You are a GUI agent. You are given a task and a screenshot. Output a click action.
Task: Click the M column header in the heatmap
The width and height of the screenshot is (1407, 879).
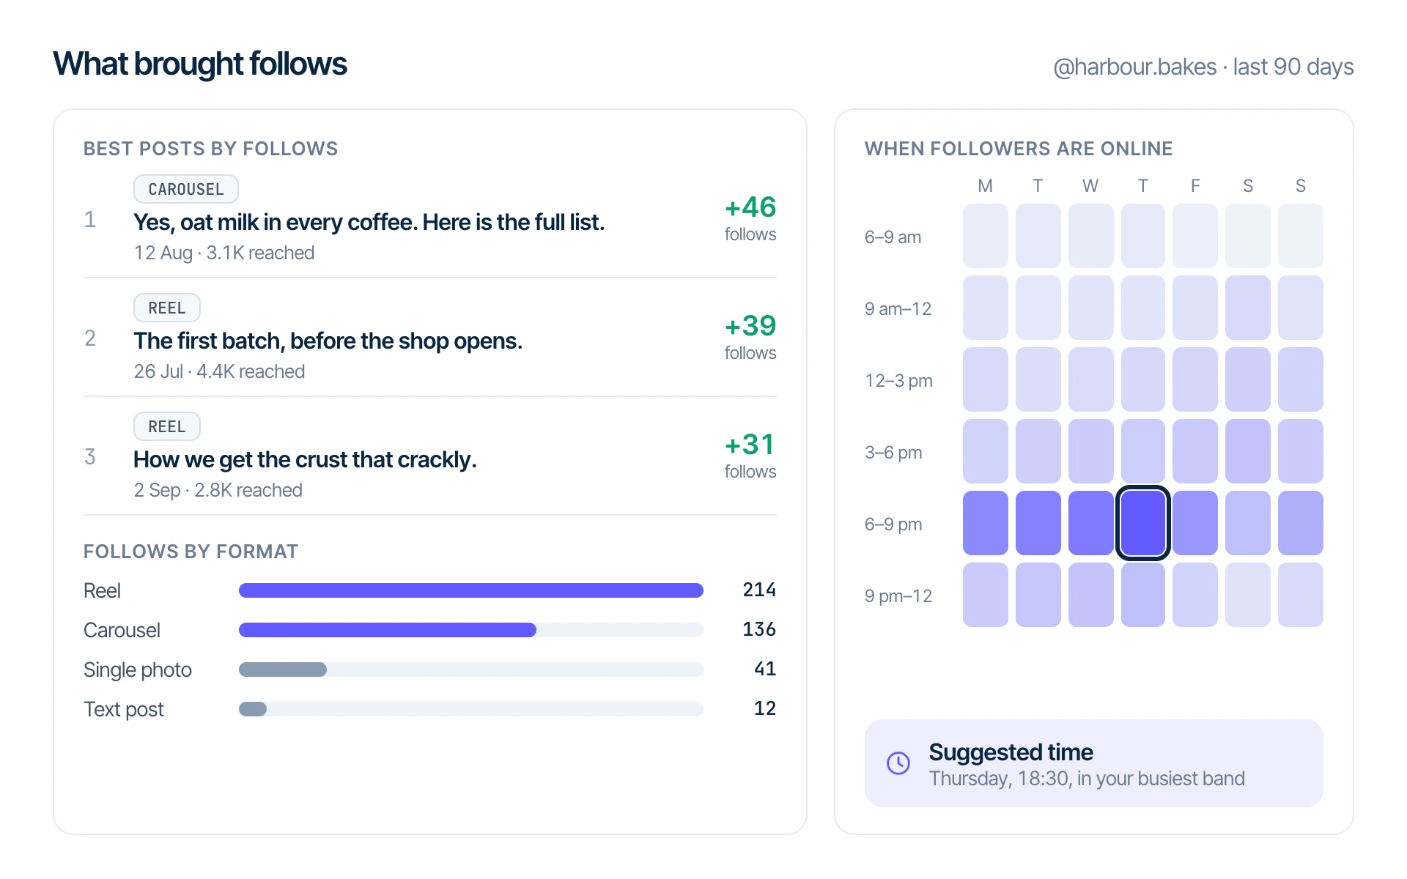pos(986,186)
